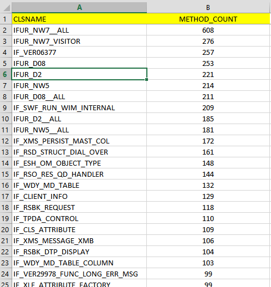Screen dimensions: 271x287
Task: Select cell IF_SWF_RUN_WIM_INTERNAL
Action: [x=79, y=107]
